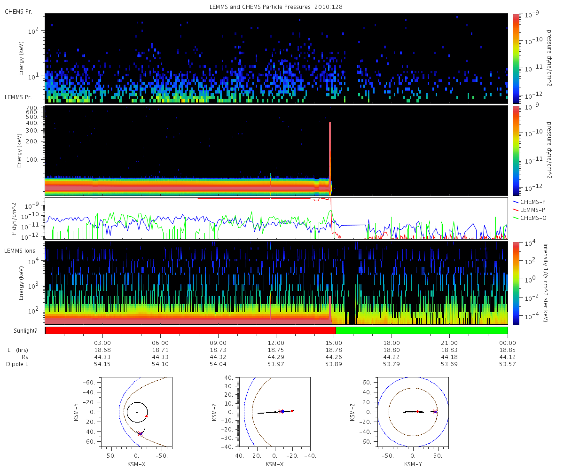Click the red segment of the Sunlight bar
This screenshot has height=470, width=564.
(190, 330)
